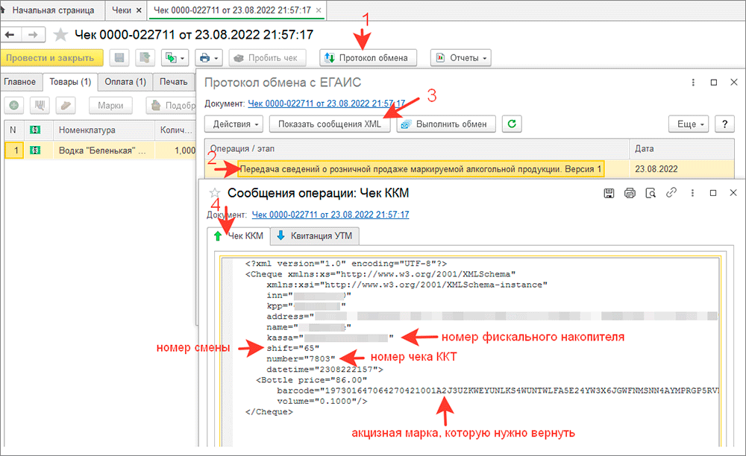Save the cheque via the diskette icon
Viewport: 746px width, 456px height.
119,58
